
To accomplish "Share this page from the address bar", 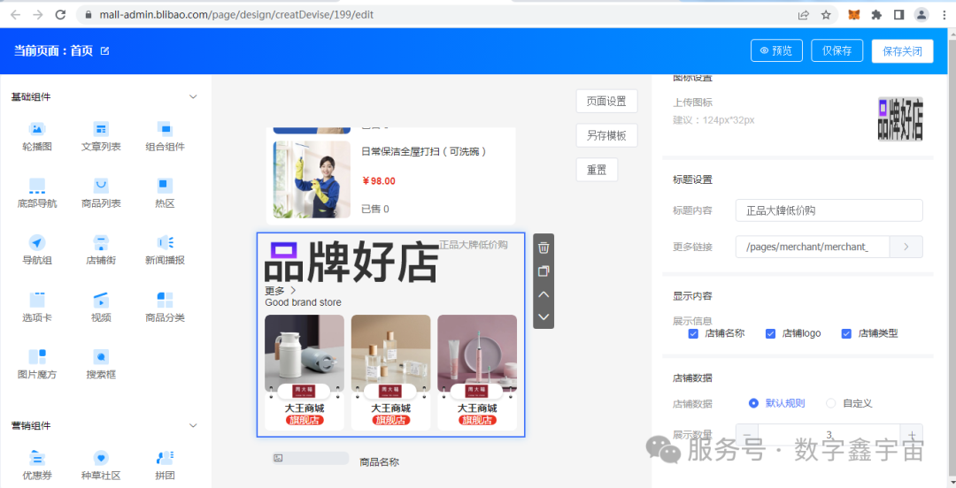I will coord(804,15).
